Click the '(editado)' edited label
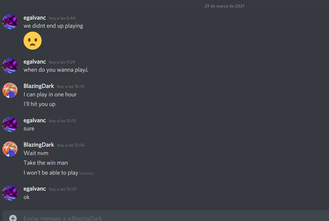Image resolution: width=329 pixels, height=221 pixels. pos(87,173)
